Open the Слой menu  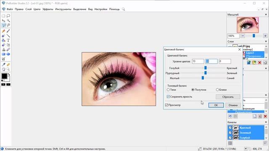click(29, 9)
